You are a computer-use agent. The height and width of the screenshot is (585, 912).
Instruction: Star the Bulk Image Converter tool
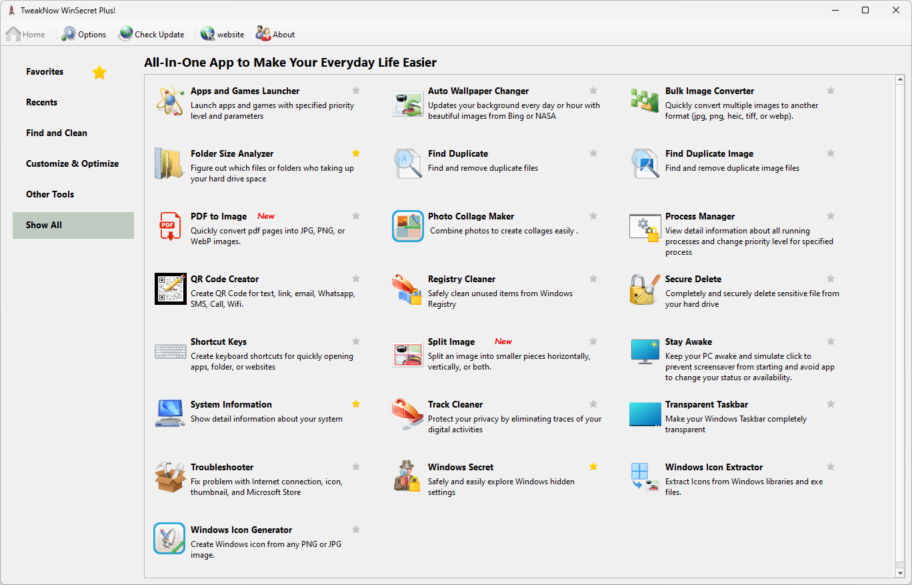tap(831, 91)
